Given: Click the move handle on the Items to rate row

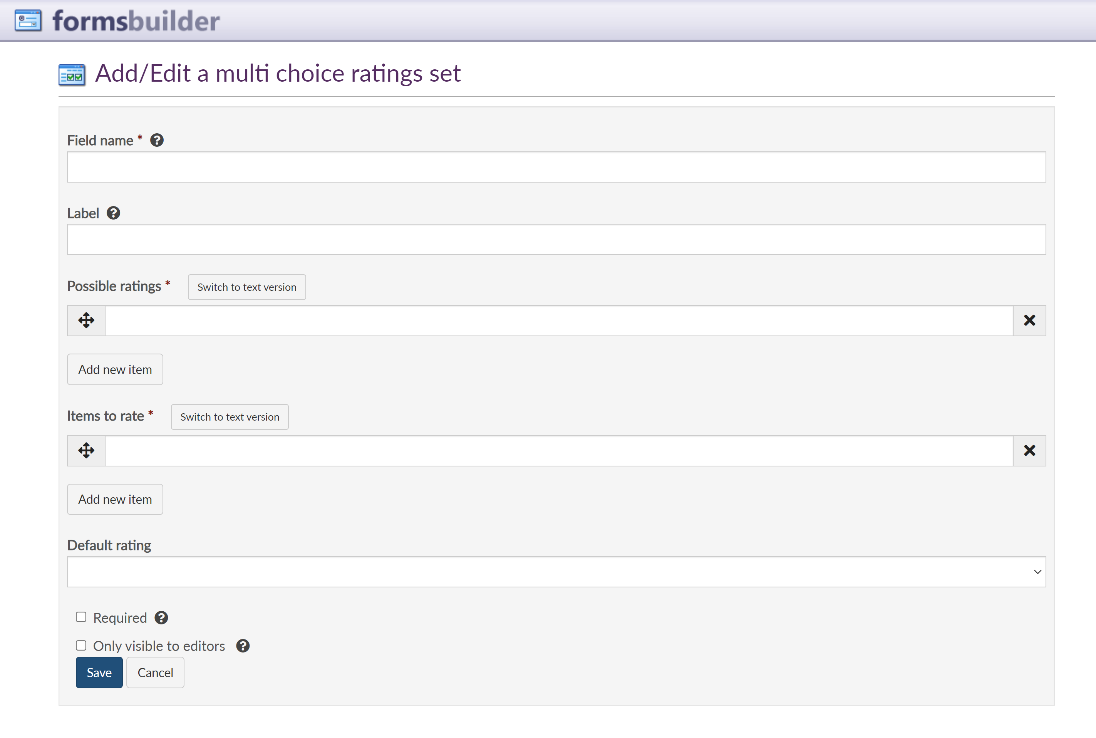Looking at the screenshot, I should [86, 450].
